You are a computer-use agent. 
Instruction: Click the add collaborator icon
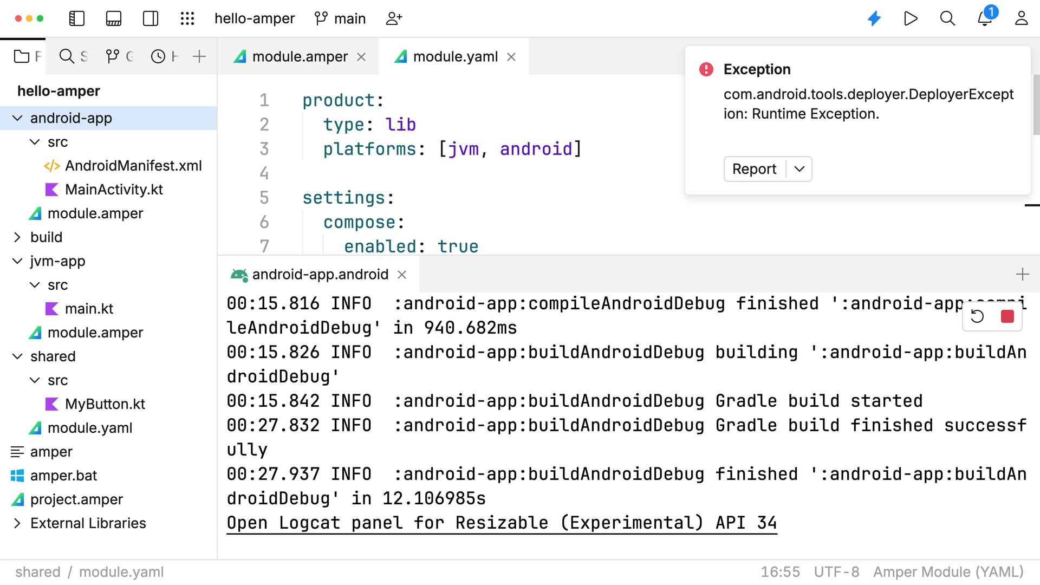coord(394,18)
